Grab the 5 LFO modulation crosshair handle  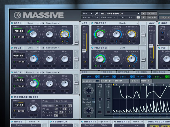[167, 77]
